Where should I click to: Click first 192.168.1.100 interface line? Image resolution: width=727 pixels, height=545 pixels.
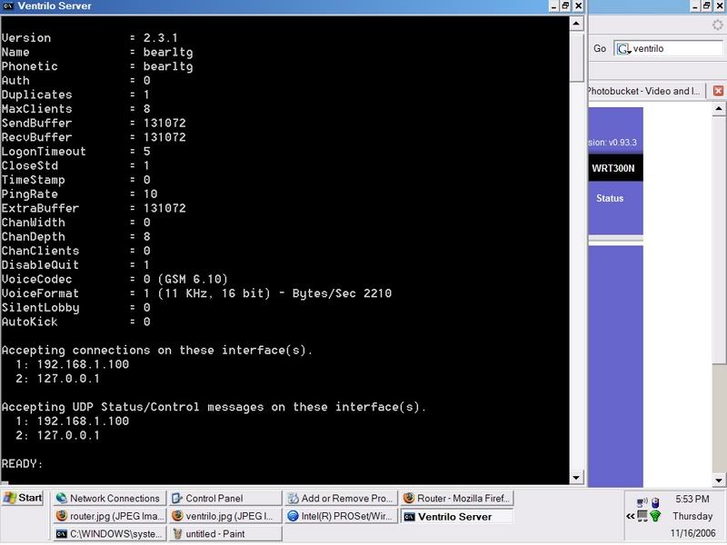pos(73,364)
